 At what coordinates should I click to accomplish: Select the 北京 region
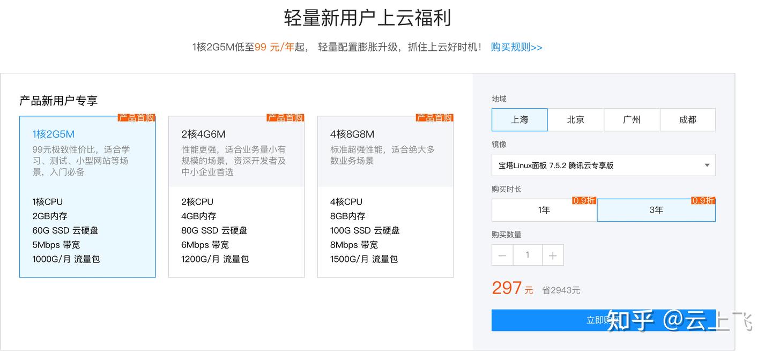[x=575, y=119]
